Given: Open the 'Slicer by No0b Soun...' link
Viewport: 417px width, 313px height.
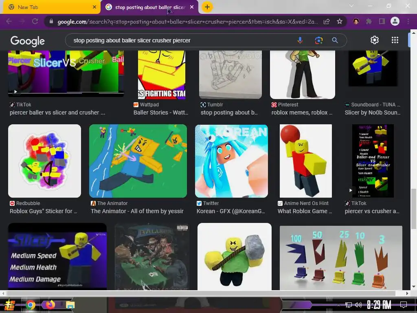Looking at the screenshot, I should (x=373, y=112).
